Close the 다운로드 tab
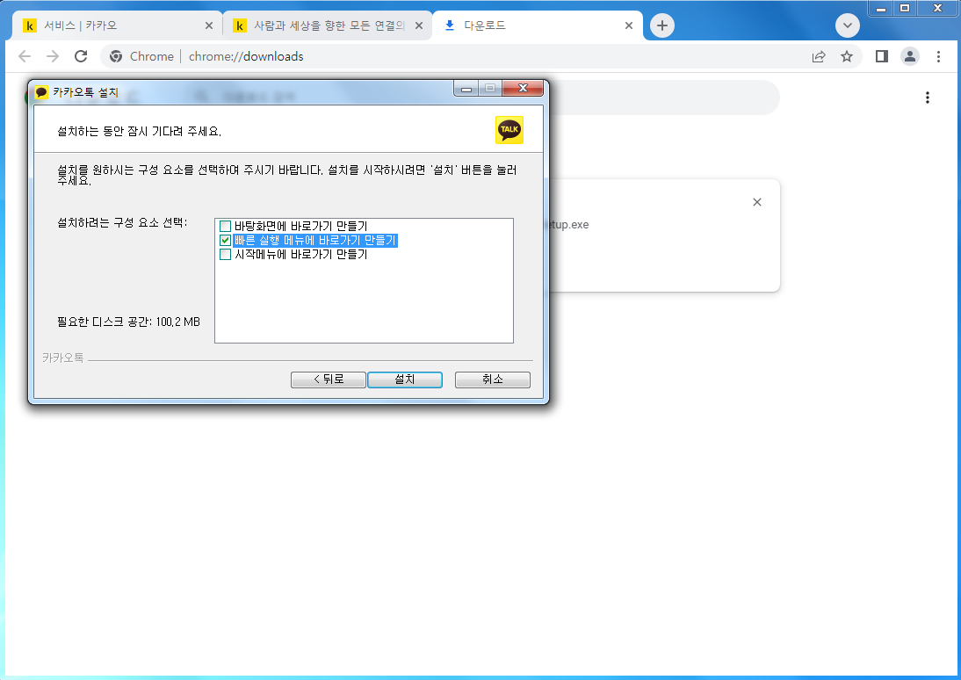The width and height of the screenshot is (961, 680). (x=628, y=25)
